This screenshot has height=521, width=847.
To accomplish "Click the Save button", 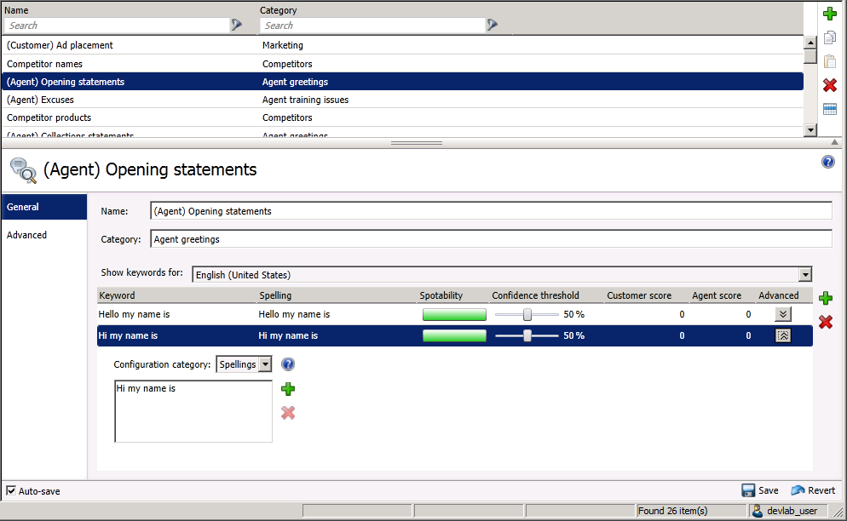I will (x=759, y=490).
